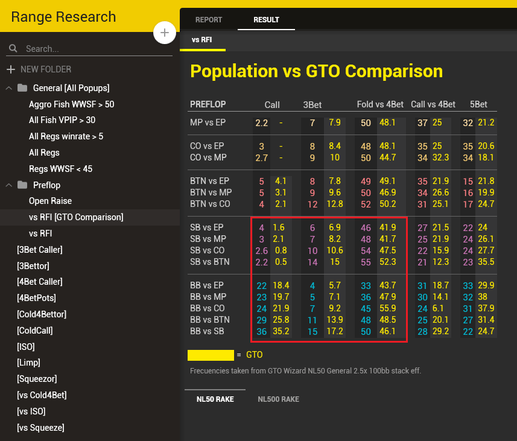Click the 55.9 fold vs 4Bet value
The height and width of the screenshot is (441, 517).
pos(387,308)
